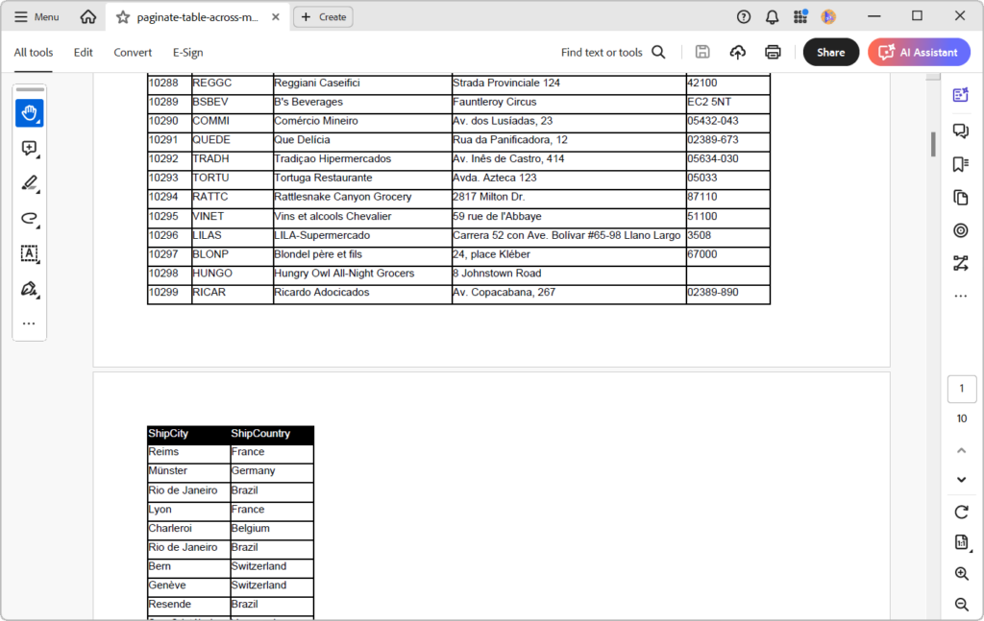The image size is (984, 621).
Task: Select the Highlight tool
Action: pos(30,183)
